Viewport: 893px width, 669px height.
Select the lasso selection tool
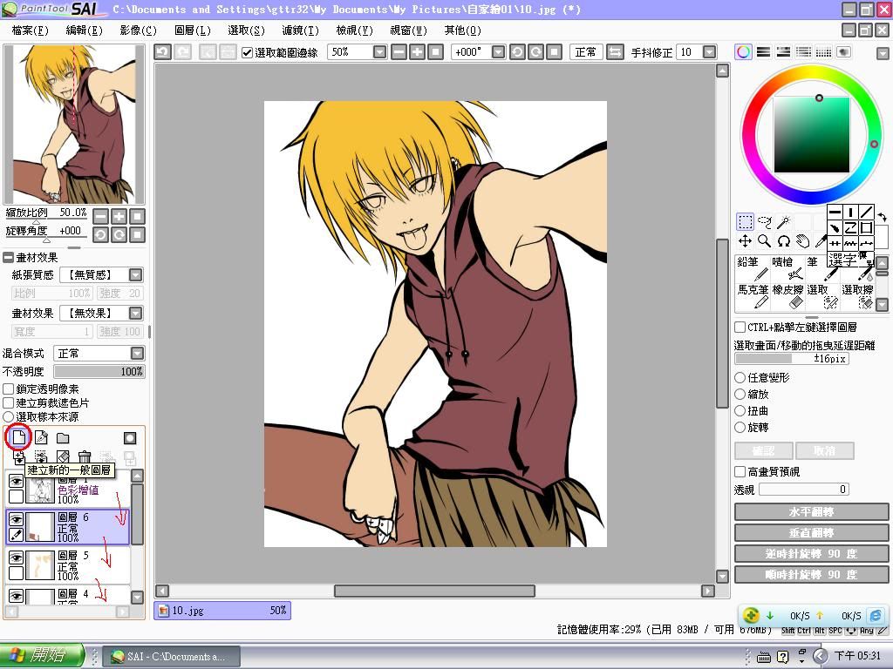[x=764, y=222]
